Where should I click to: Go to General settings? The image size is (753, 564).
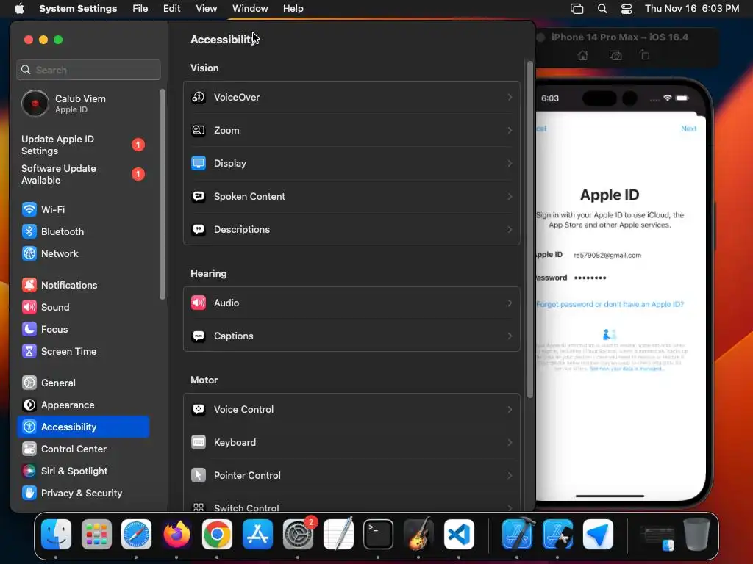coord(83,383)
